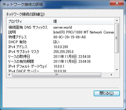The height and width of the screenshot is (110, 126).
Task: Select the server.world value
Action: (63, 27)
